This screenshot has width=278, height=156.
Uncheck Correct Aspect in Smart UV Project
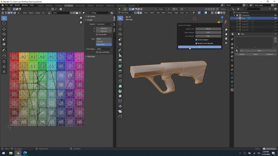[x=196, y=39]
